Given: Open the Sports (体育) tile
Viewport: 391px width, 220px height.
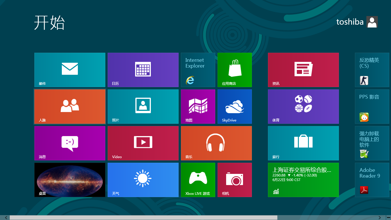Looking at the screenshot, I should [x=303, y=107].
